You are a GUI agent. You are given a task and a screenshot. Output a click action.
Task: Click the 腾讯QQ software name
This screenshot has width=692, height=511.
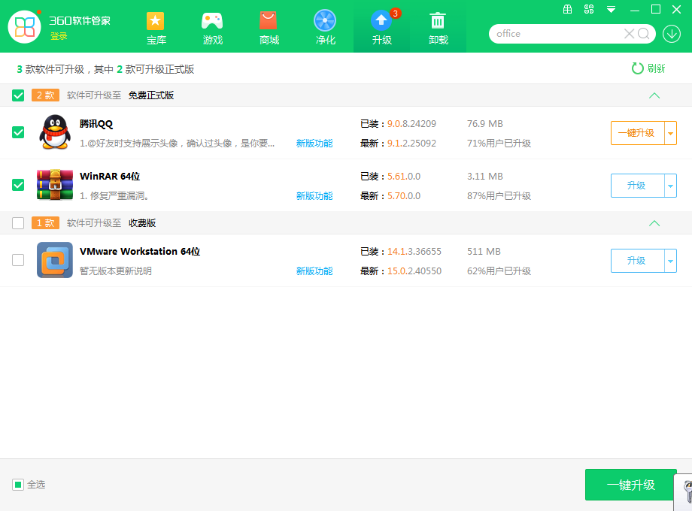click(96, 124)
